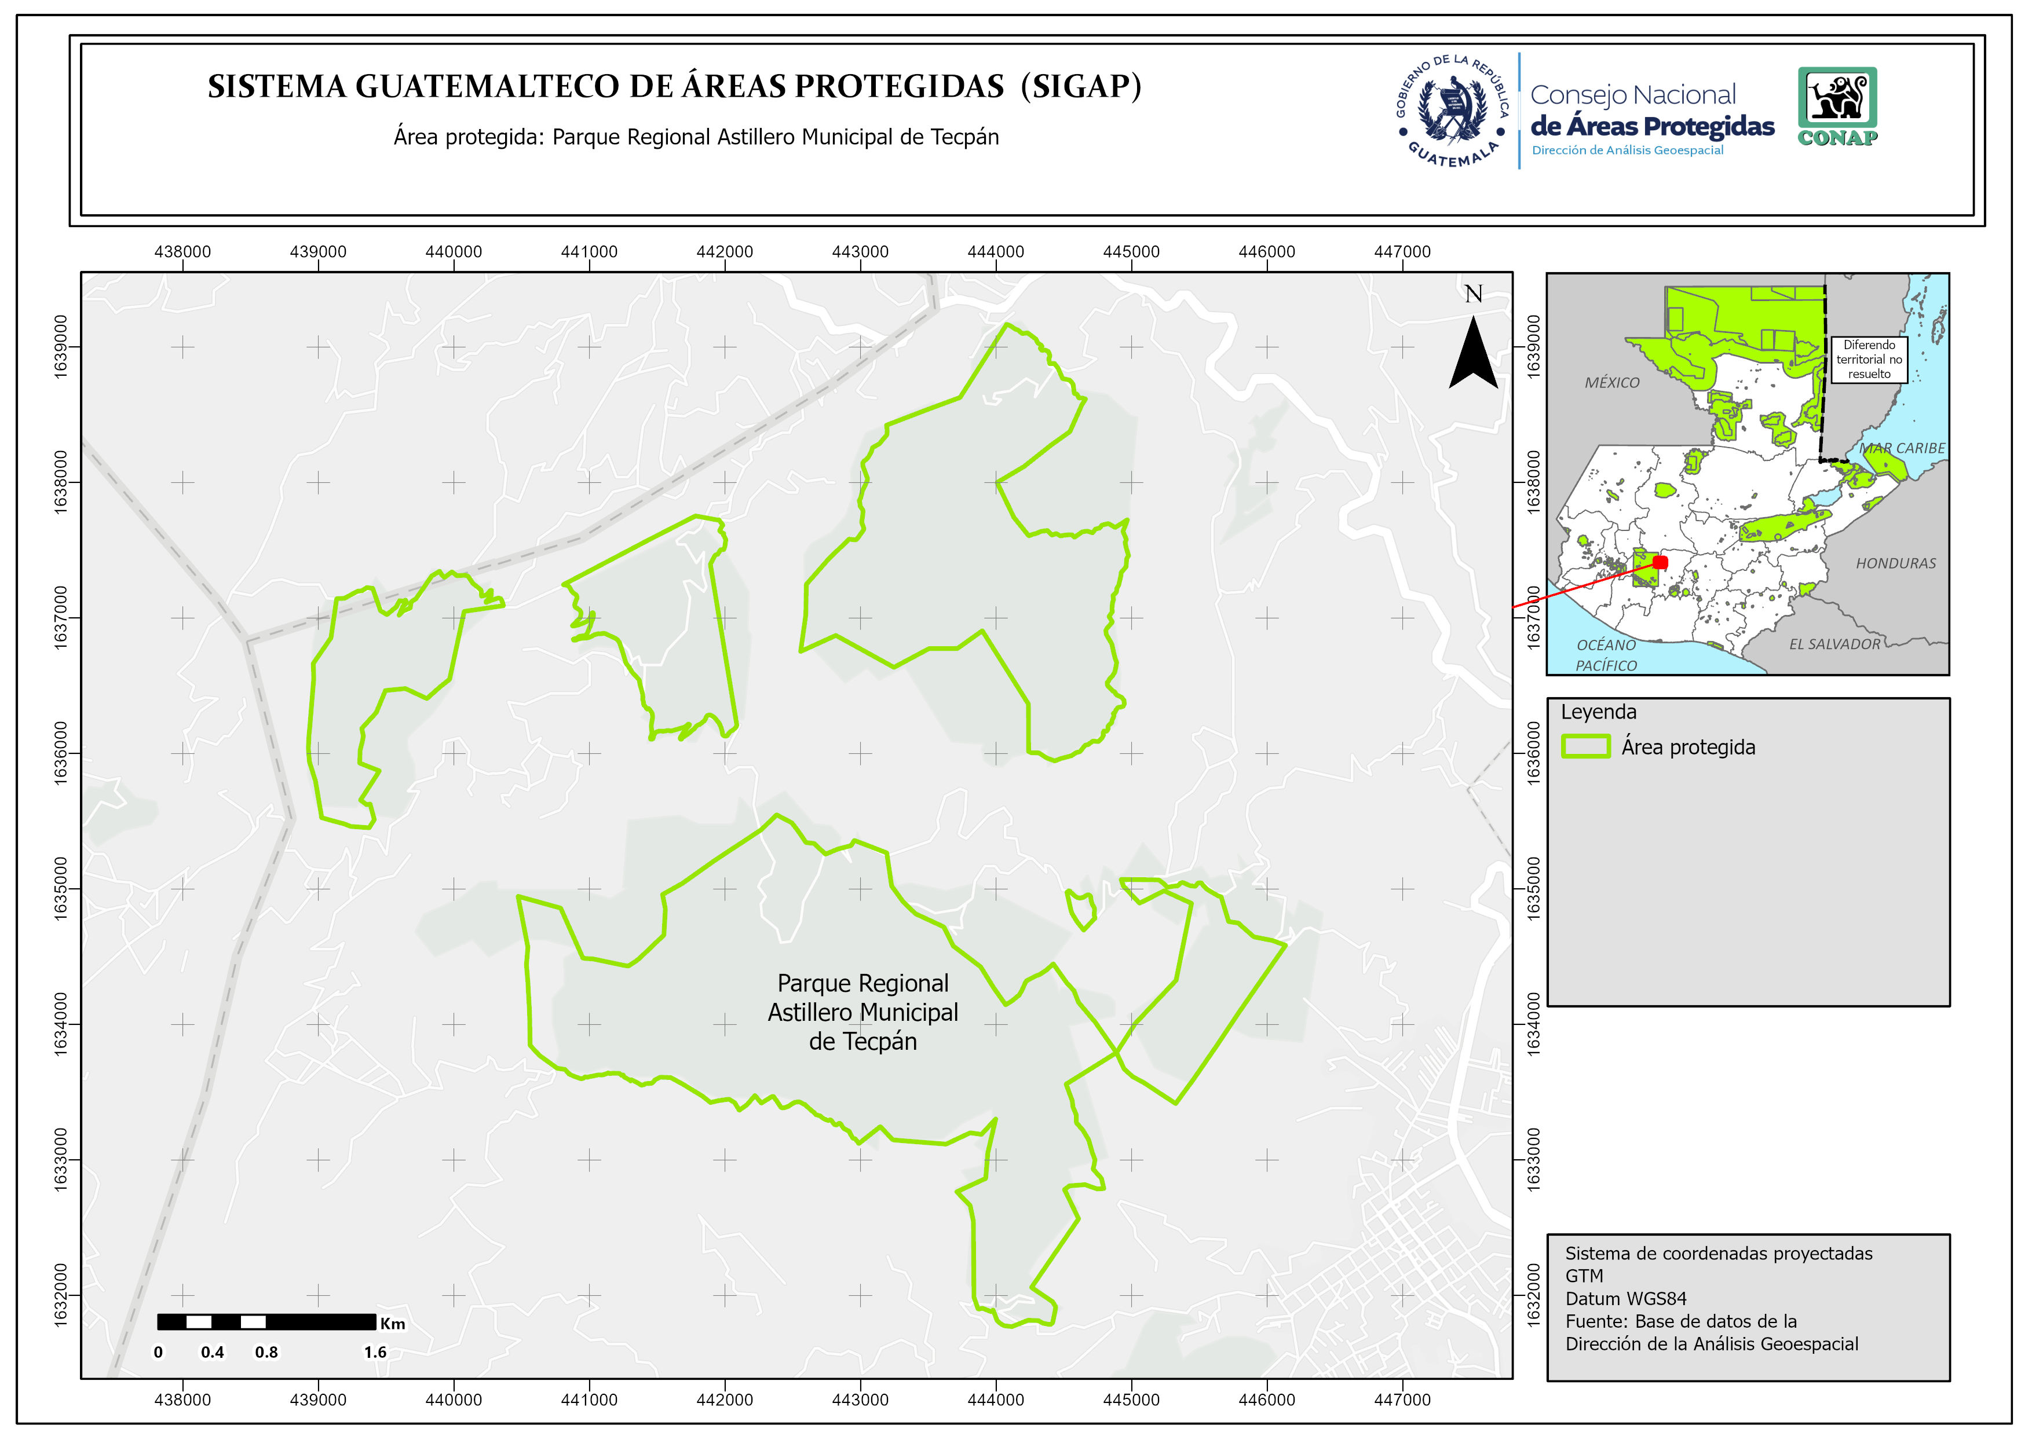Click the EL SALVADOR label in inset map
Image resolution: width=2032 pixels, height=1436 pixels.
click(x=1834, y=644)
